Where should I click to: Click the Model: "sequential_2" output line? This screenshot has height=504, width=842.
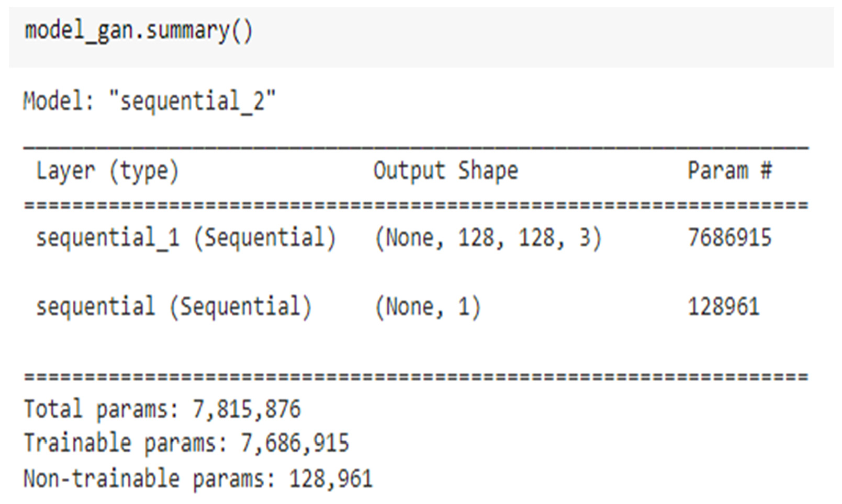[x=149, y=100]
